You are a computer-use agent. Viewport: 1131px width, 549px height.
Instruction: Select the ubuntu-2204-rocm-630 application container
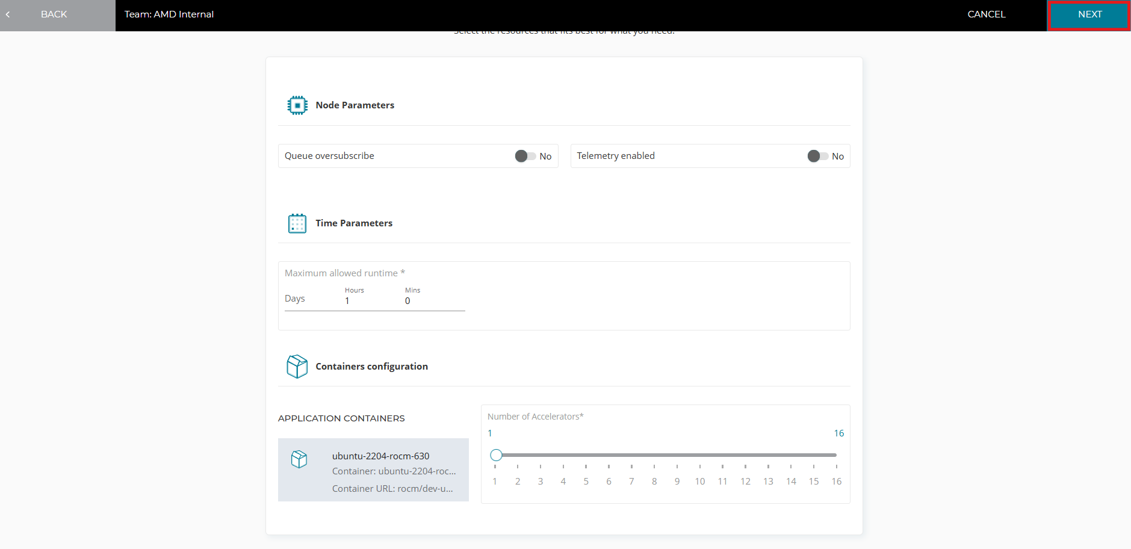[x=373, y=470]
